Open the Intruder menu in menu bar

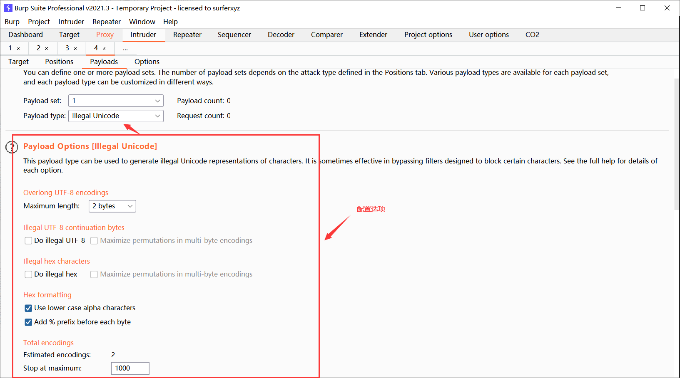pyautogui.click(x=71, y=22)
